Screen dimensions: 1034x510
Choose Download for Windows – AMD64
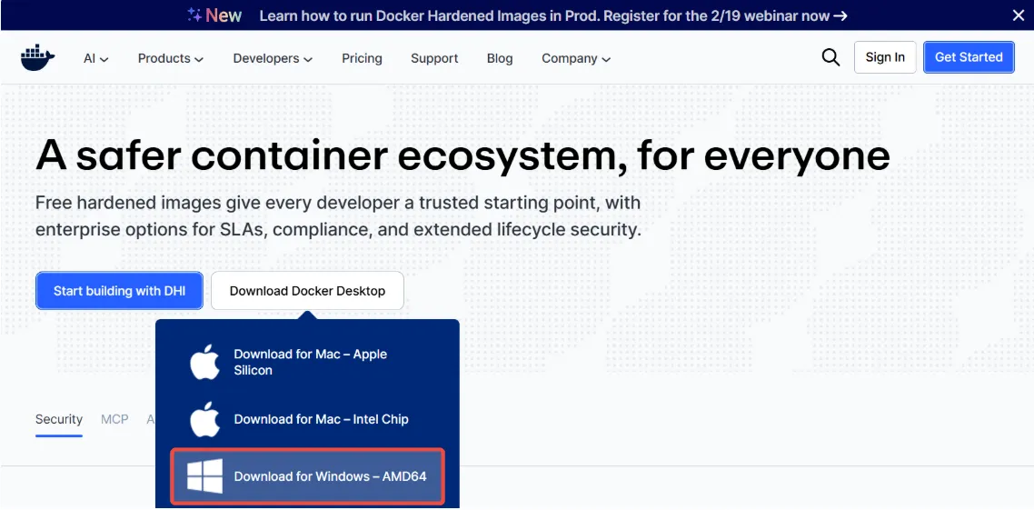[x=308, y=476]
